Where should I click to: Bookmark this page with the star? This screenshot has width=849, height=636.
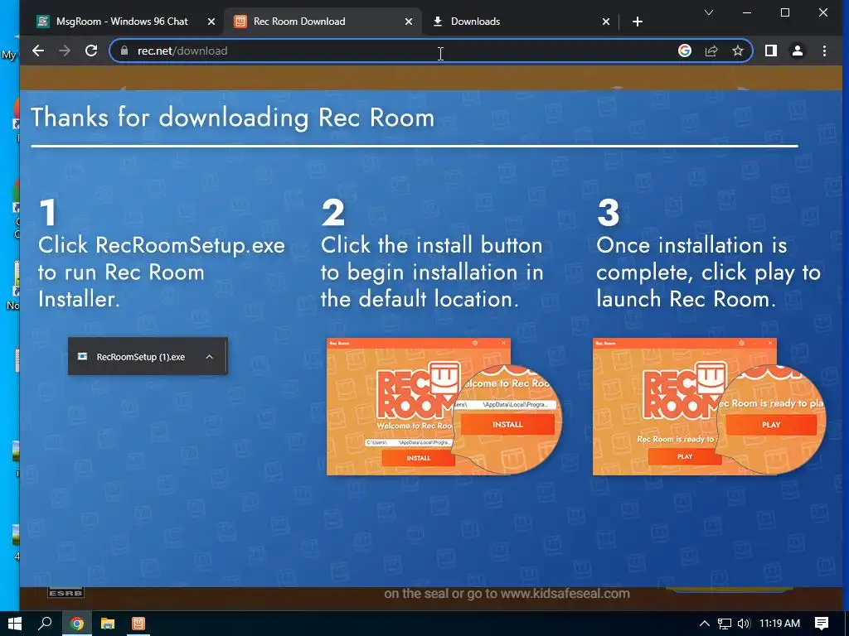tap(737, 51)
